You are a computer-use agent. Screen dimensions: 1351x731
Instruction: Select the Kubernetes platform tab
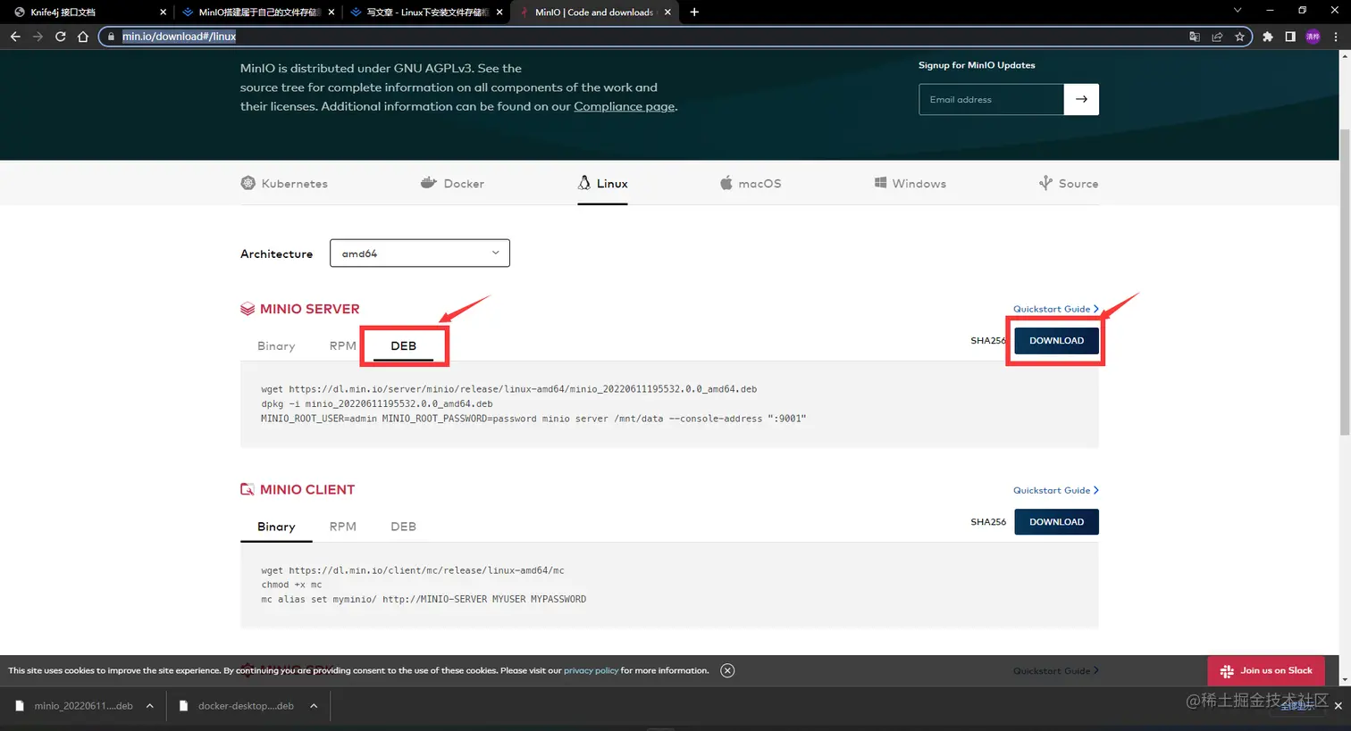pyautogui.click(x=284, y=183)
